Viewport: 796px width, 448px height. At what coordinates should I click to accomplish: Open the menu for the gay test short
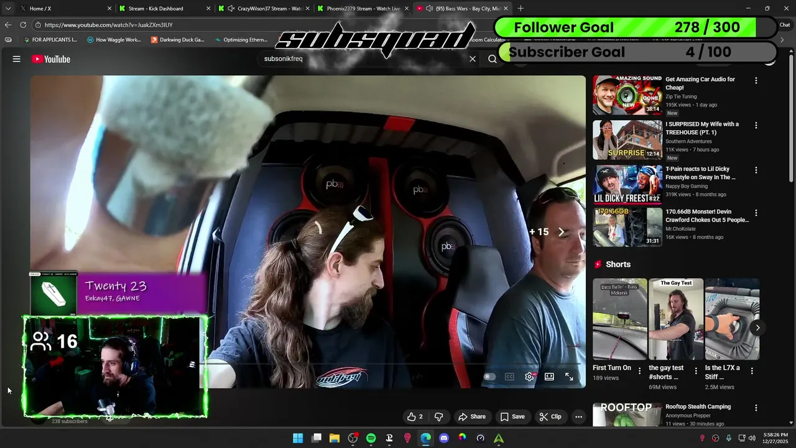pyautogui.click(x=696, y=371)
